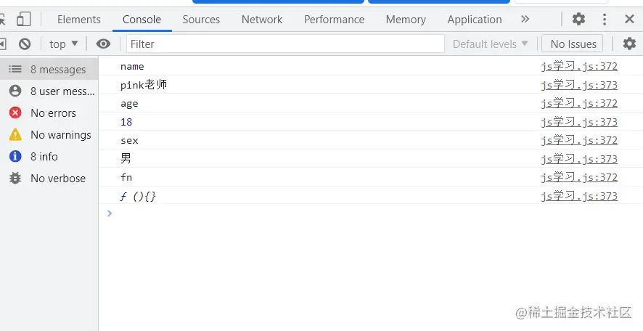643x331 pixels.
Task: Click the 'age' console output
Action: pos(129,104)
